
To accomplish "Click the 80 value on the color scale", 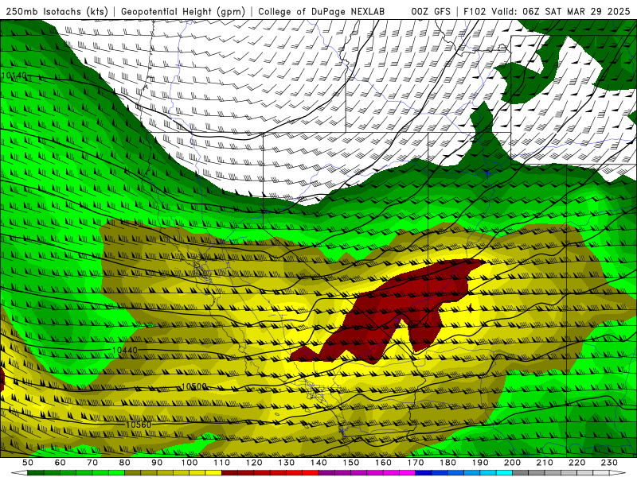I will [x=125, y=463].
